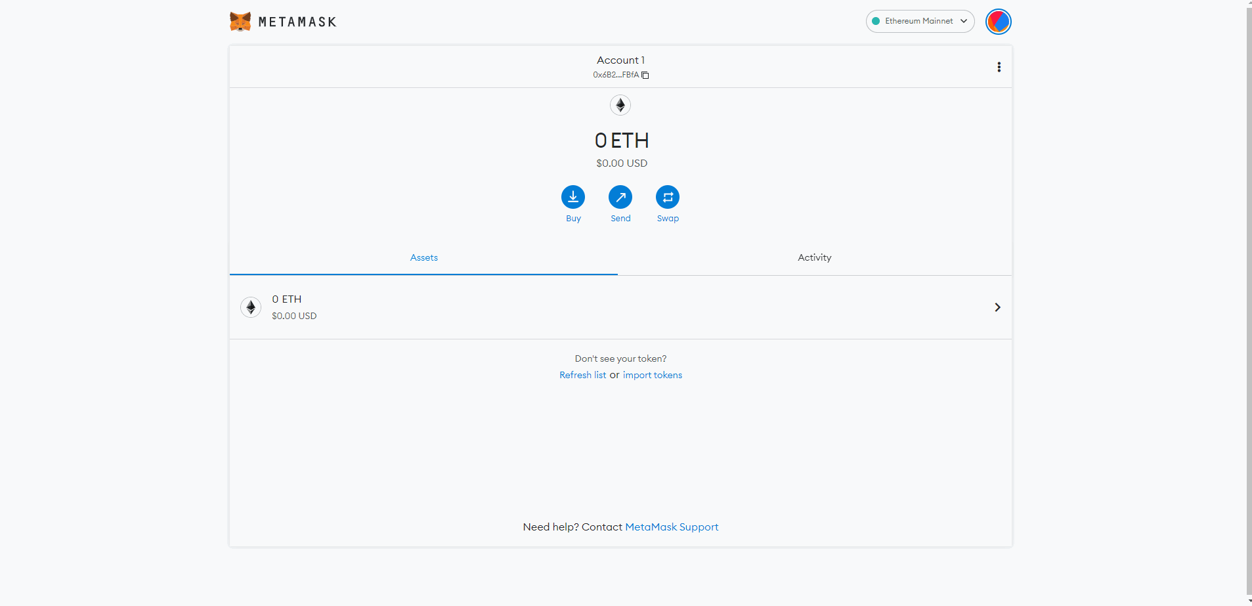Click the $0.00 USD balance under 0 ETH
The image size is (1252, 606).
(x=622, y=163)
